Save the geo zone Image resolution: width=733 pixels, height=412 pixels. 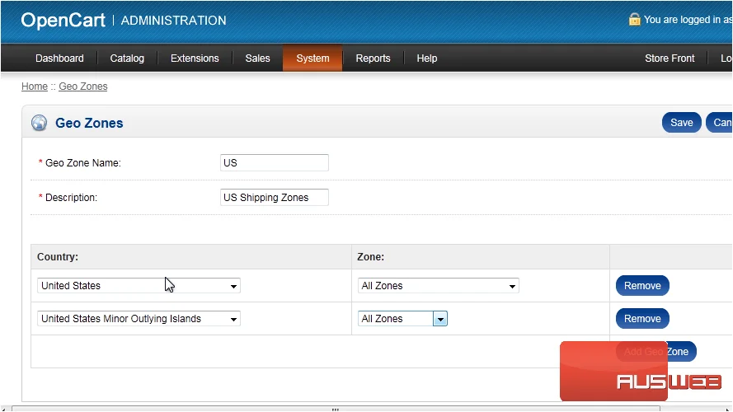point(682,123)
